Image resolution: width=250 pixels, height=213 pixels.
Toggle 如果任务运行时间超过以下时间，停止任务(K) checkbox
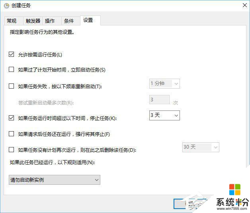[x=11, y=118]
